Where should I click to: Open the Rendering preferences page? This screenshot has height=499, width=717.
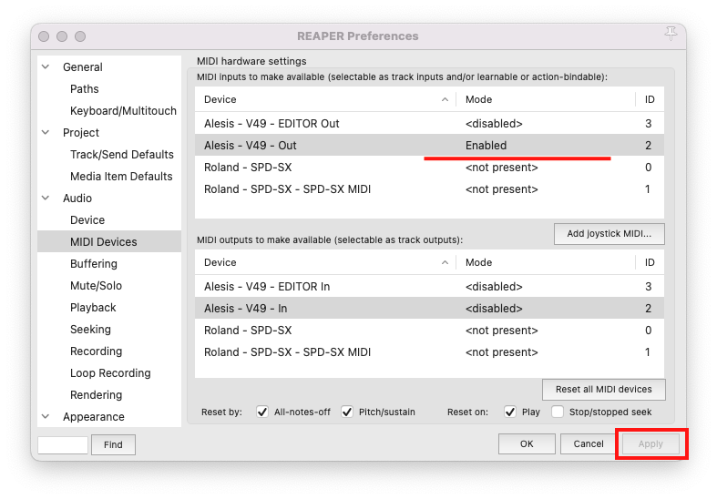coord(96,395)
